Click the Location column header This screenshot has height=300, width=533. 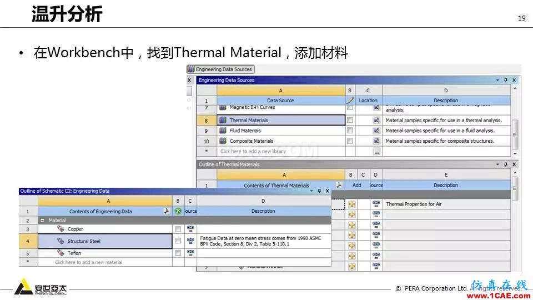[x=368, y=101]
